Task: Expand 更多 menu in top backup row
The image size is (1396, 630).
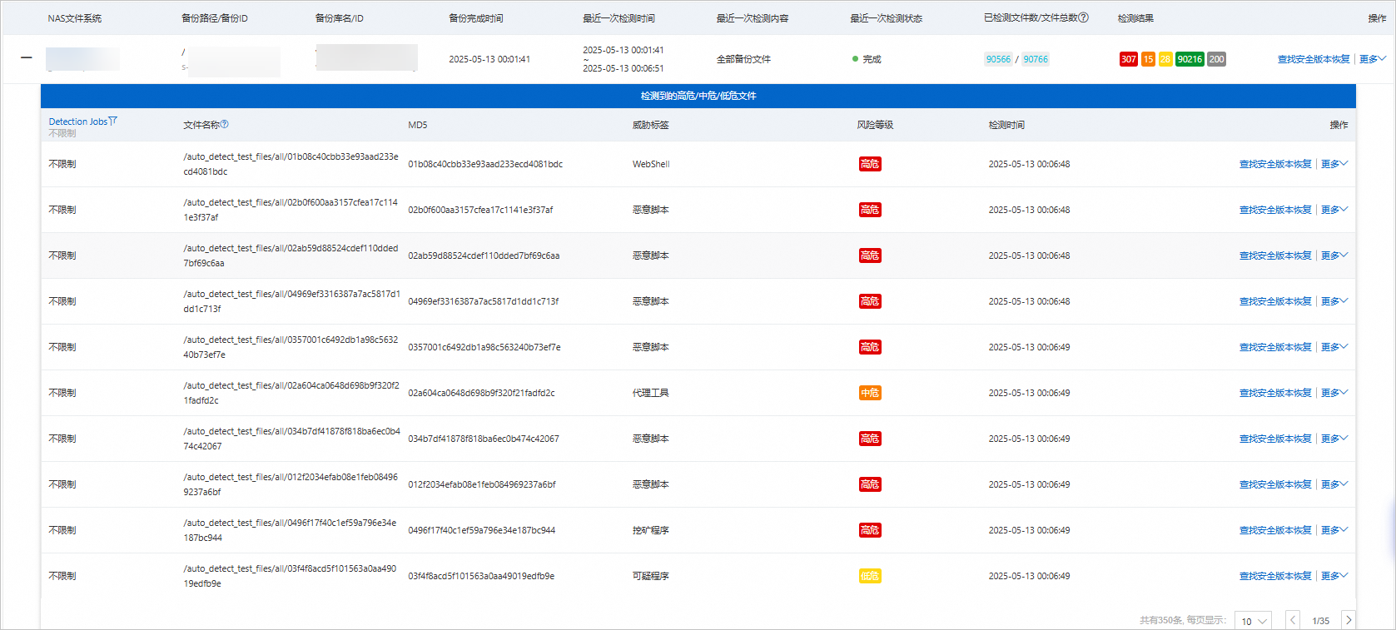Action: [1373, 59]
